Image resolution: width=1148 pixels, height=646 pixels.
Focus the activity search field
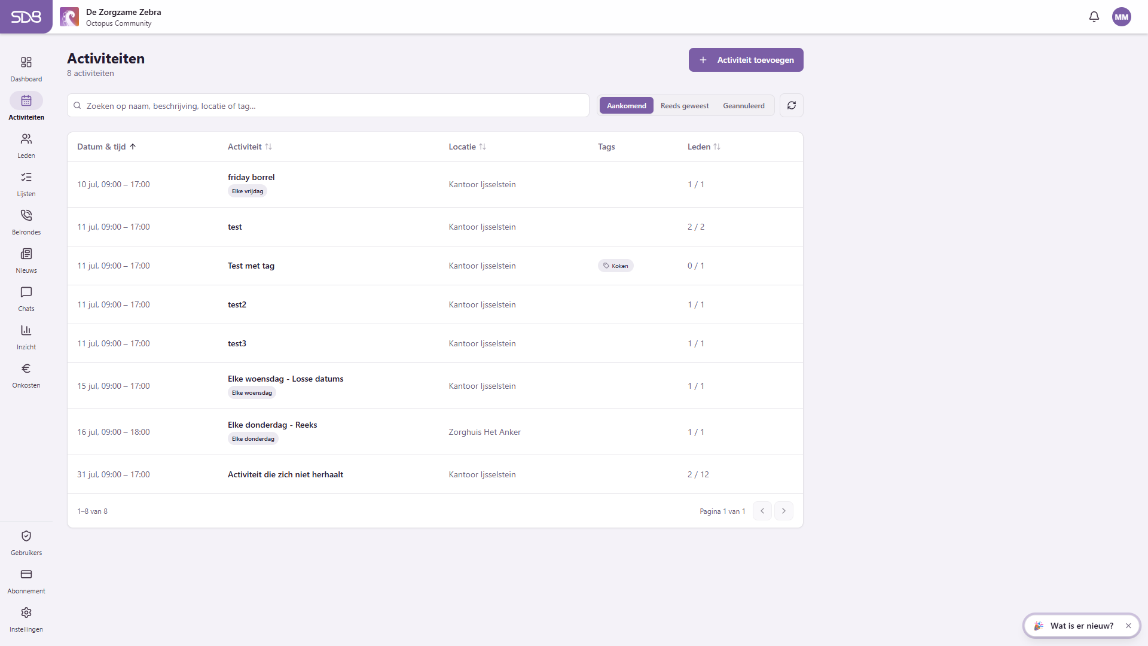tap(328, 105)
